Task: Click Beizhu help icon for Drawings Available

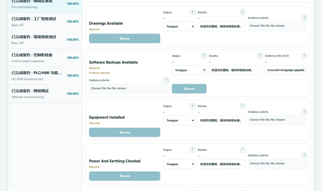Action: pyautogui.click(x=243, y=12)
